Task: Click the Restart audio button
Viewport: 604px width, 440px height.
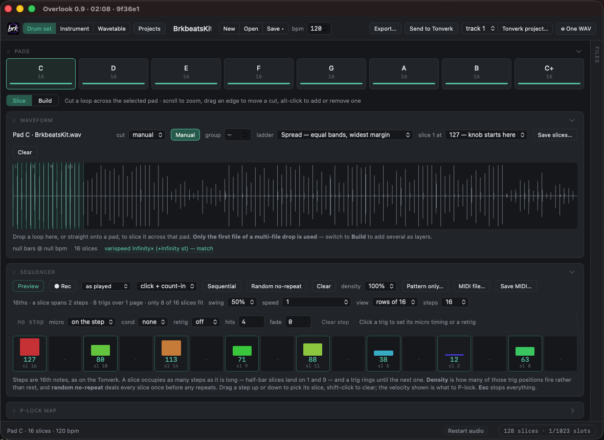Action: (x=465, y=431)
